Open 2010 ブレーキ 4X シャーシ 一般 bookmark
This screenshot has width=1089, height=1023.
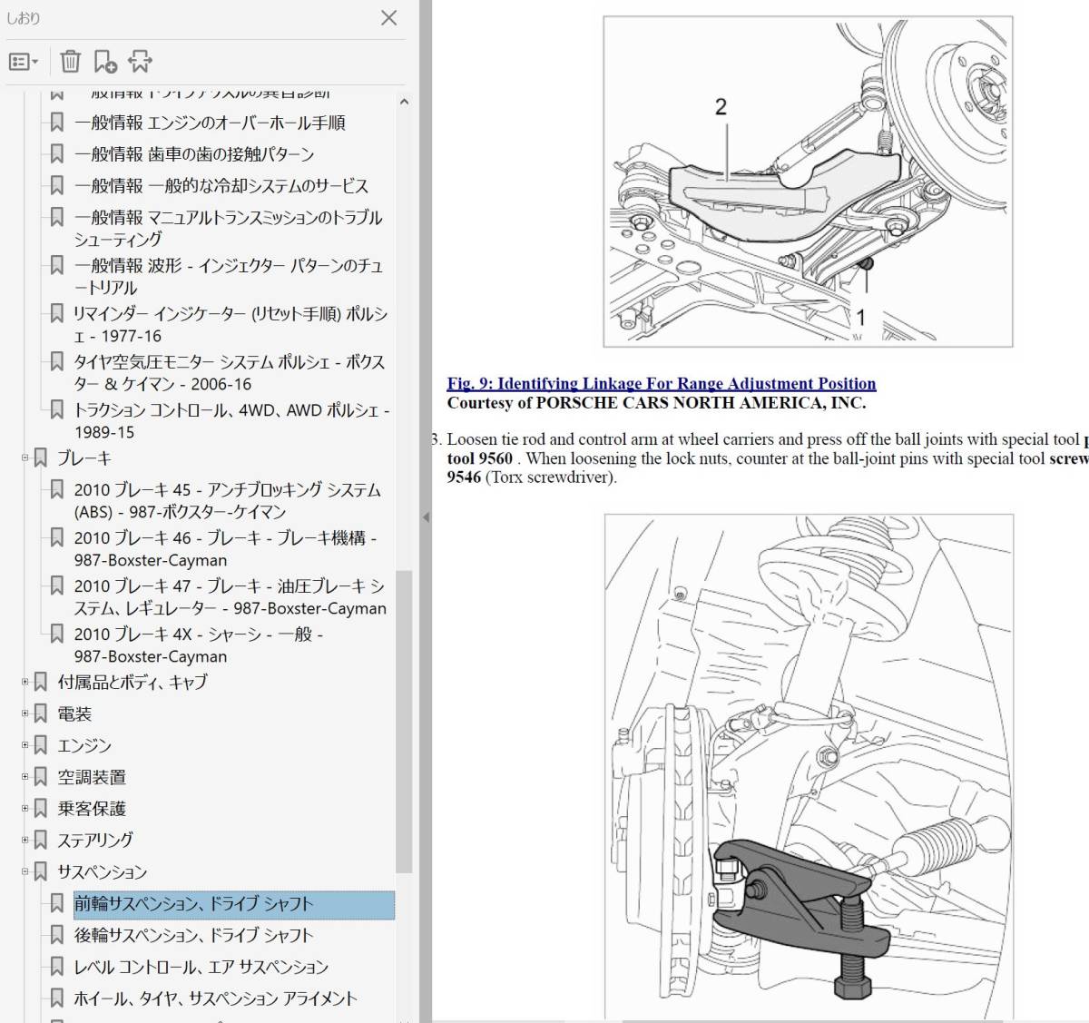point(199,644)
